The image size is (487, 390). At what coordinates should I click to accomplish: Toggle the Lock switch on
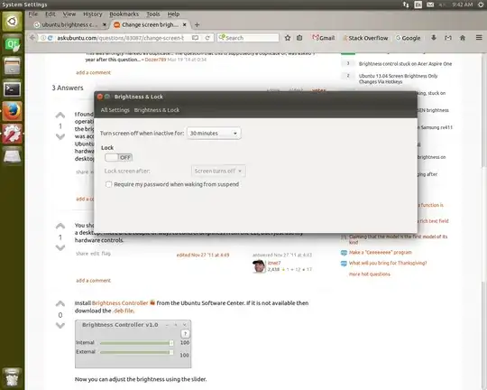pos(118,157)
